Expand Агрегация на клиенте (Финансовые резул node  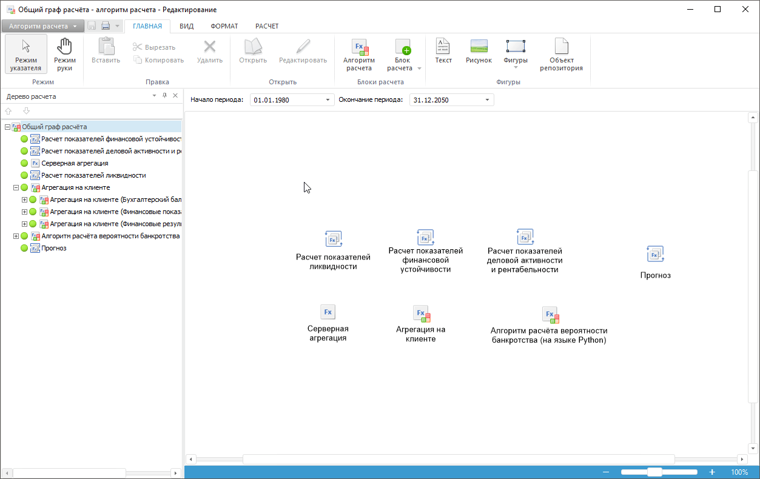point(24,224)
